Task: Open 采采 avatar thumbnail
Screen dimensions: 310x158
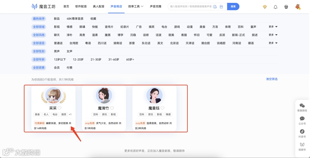Action: [53, 95]
